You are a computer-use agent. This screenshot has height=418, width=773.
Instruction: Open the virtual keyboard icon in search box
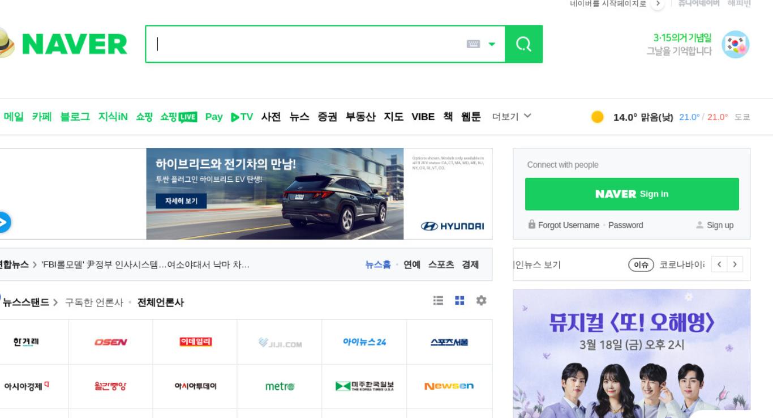click(x=473, y=44)
